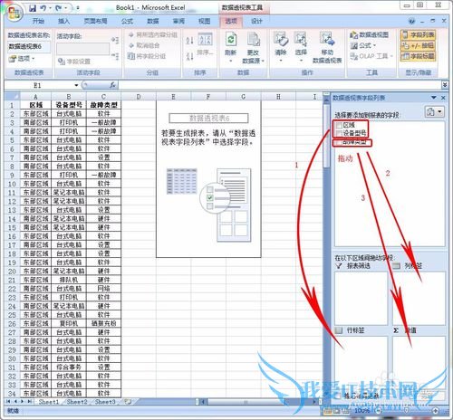The height and width of the screenshot is (420, 453).
Task: Open the 公式 ribbon tab
Action: tap(128, 21)
